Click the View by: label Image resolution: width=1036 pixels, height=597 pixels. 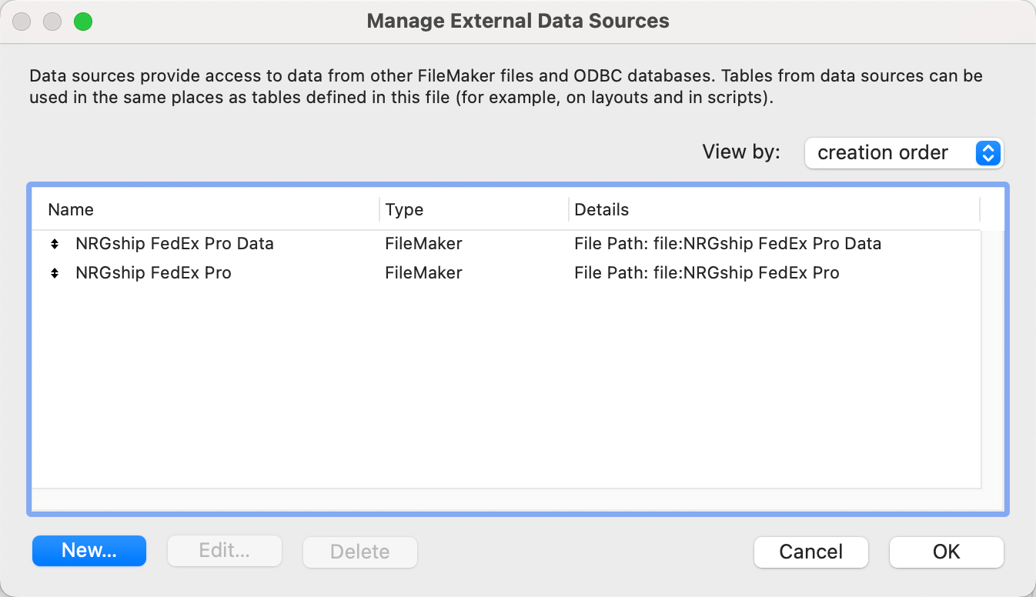tap(741, 152)
